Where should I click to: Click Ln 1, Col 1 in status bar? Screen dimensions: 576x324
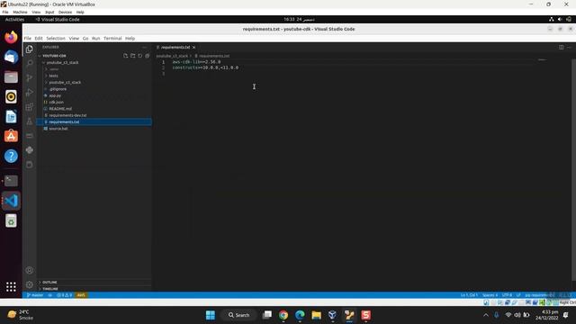click(469, 295)
